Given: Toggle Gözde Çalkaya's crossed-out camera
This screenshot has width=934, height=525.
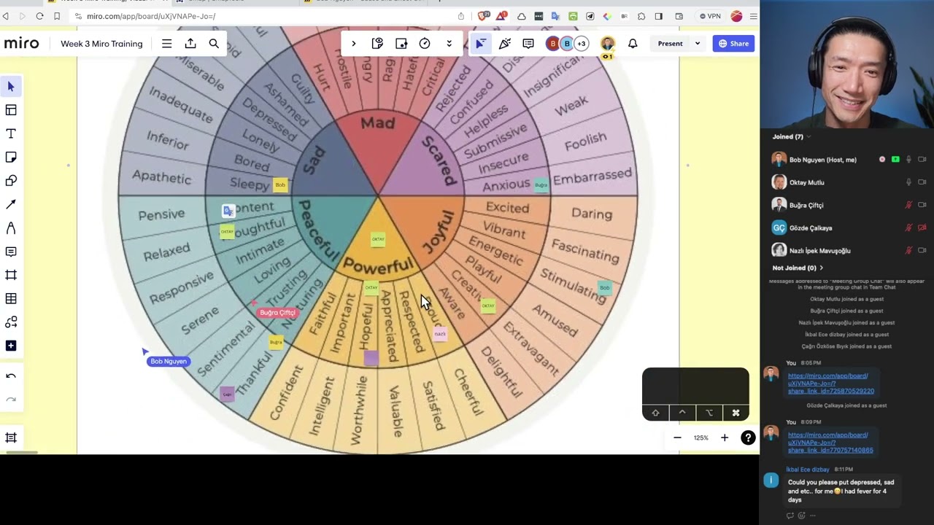Looking at the screenshot, I should tap(922, 227).
